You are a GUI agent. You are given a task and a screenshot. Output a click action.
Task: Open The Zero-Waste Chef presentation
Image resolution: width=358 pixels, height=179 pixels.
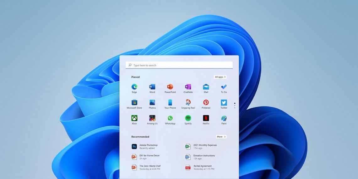[146, 167]
